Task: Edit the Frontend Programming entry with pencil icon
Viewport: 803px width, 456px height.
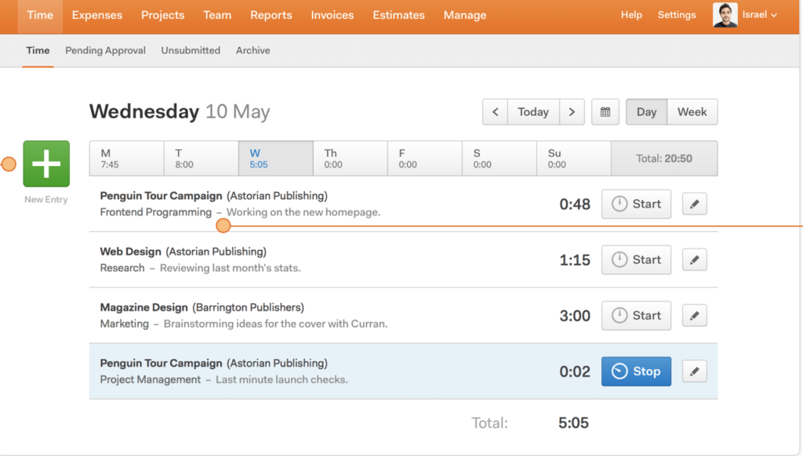Action: 695,204
